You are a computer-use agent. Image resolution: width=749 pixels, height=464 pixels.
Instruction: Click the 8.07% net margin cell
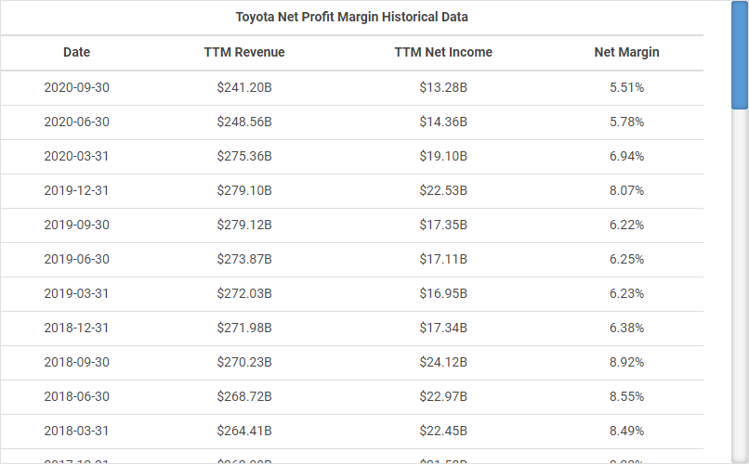626,191
